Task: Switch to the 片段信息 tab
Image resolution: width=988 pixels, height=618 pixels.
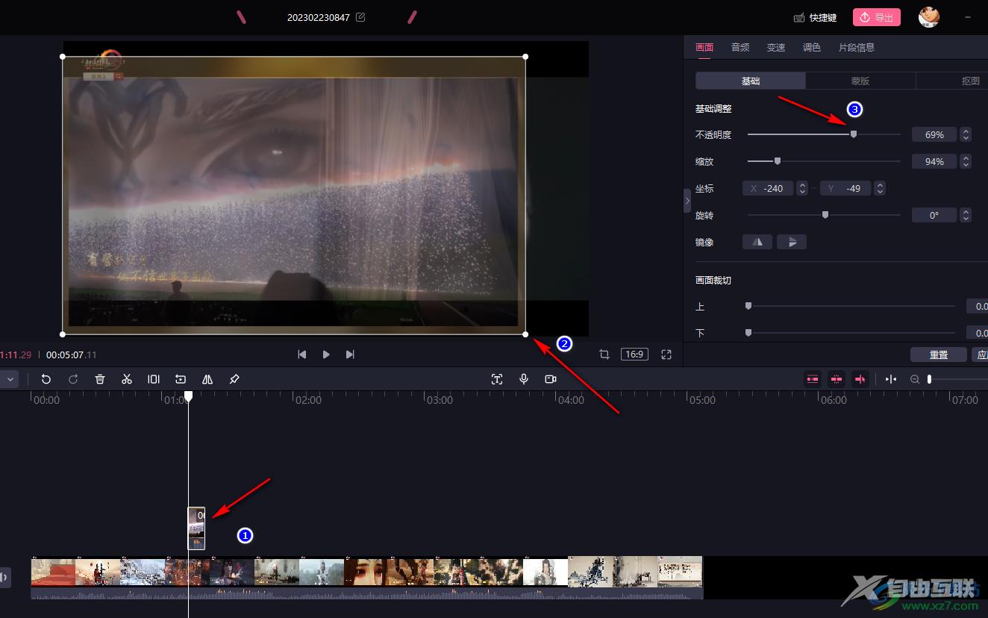Action: coord(857,47)
